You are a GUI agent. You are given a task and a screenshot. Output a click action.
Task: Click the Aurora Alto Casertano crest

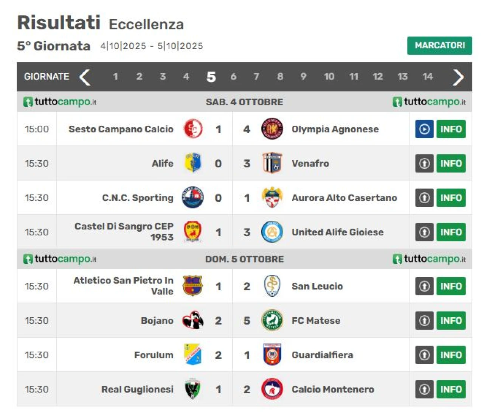[x=272, y=198]
